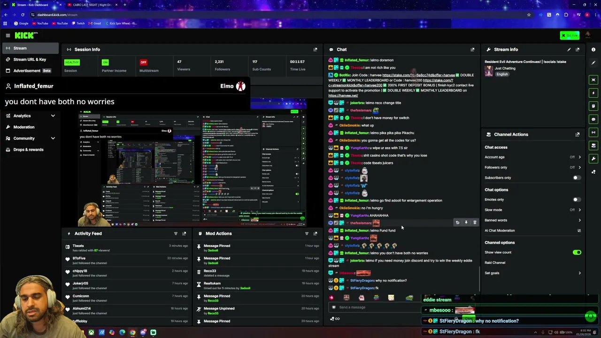Disable Show view count switch
This screenshot has width=601, height=338.
tap(577, 253)
